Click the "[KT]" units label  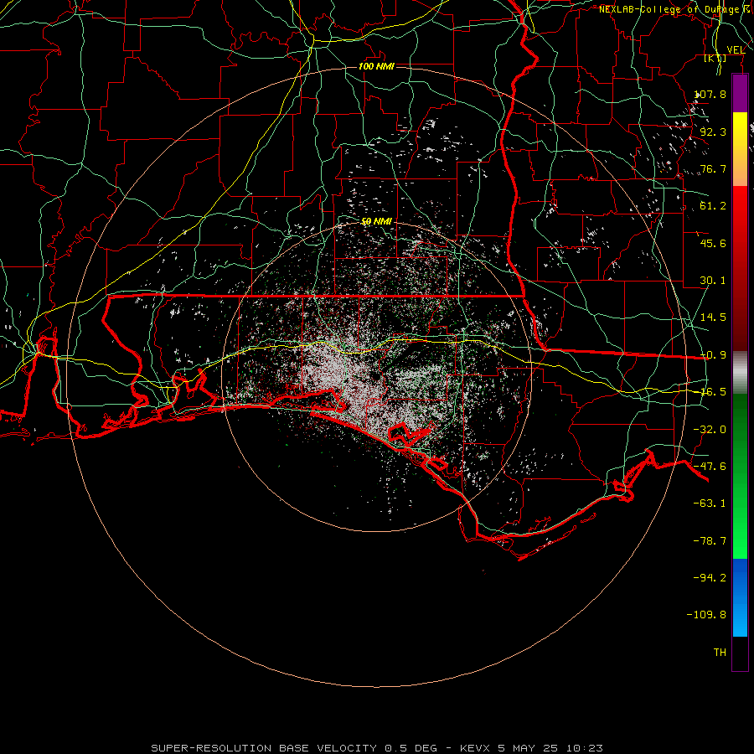pos(715,59)
